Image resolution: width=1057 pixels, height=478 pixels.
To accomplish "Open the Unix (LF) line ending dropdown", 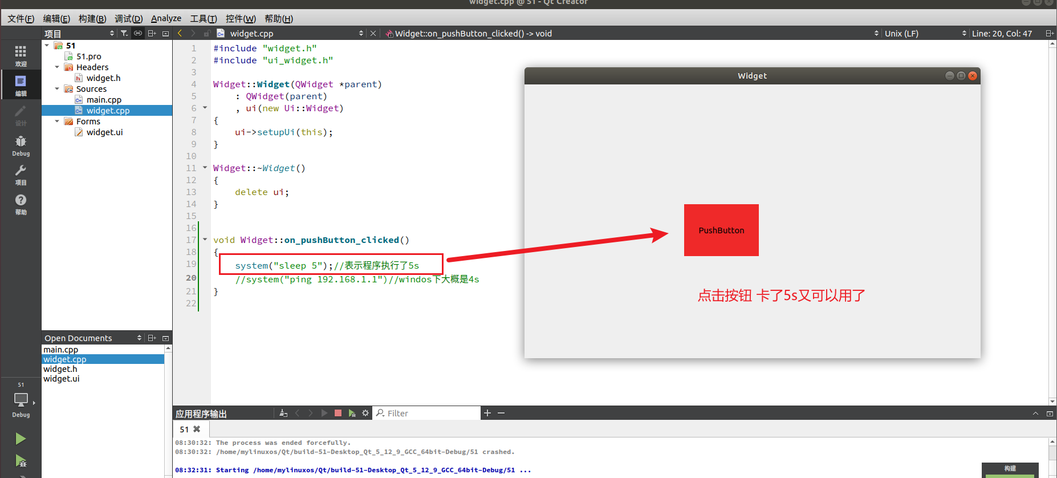I will 925,33.
